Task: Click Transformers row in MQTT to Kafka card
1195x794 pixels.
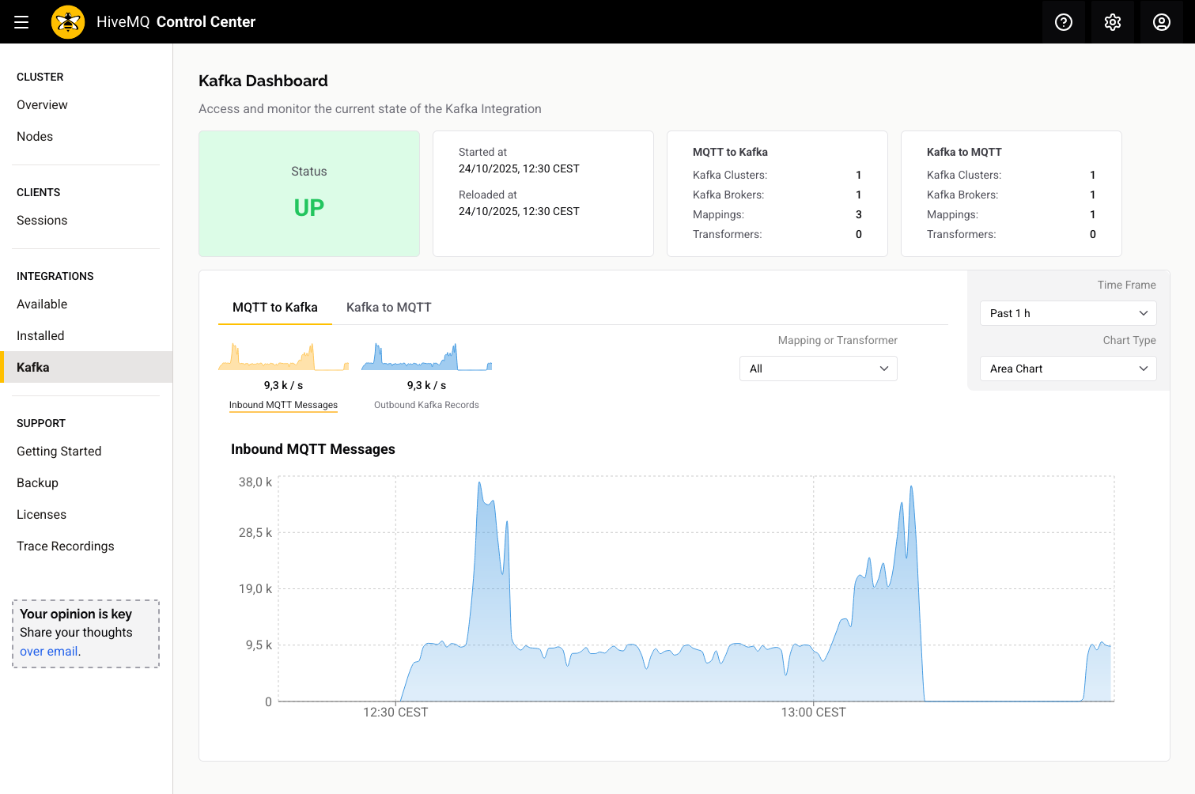Action: tap(777, 234)
